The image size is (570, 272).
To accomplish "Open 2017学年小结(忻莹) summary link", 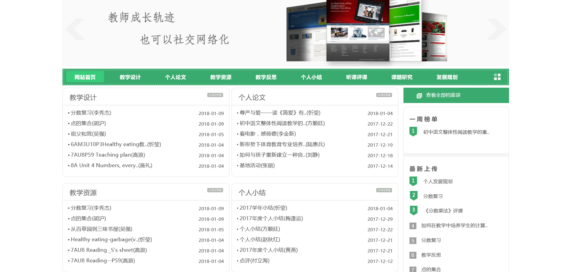I will pyautogui.click(x=263, y=208).
